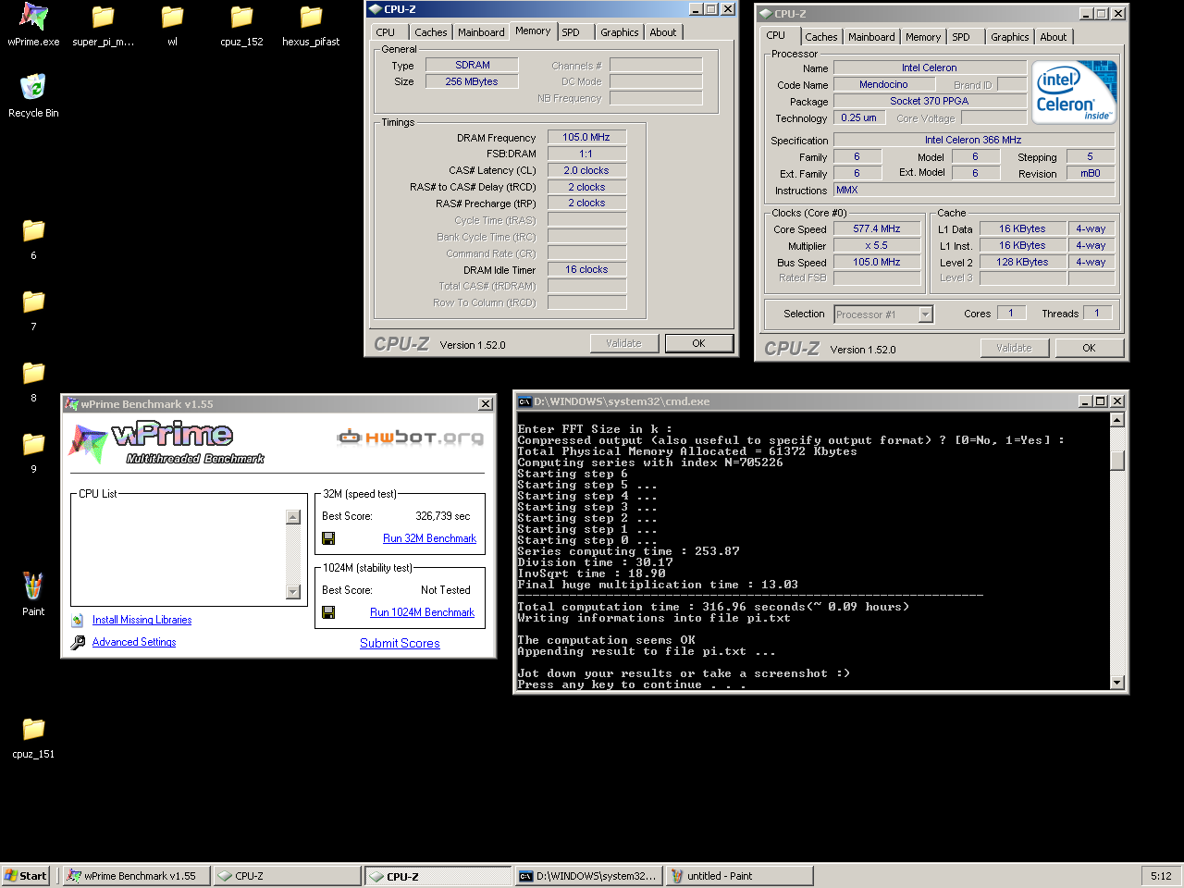Select the desktop folder named 9
The image size is (1184, 888).
coord(33,444)
